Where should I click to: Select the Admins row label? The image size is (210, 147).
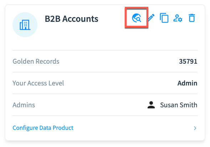[24, 105]
